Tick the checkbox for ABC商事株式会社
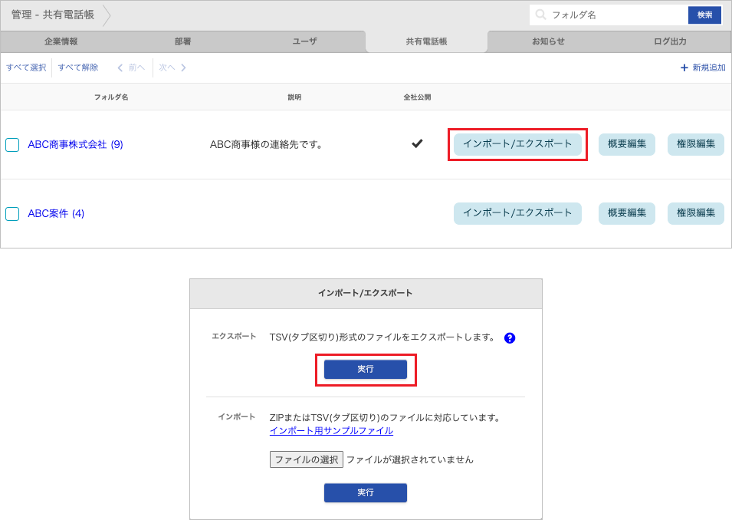 click(x=12, y=145)
